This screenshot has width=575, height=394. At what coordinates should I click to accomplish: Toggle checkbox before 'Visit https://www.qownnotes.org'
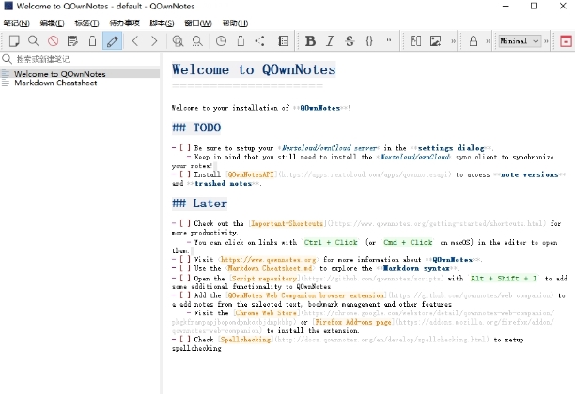(x=184, y=260)
